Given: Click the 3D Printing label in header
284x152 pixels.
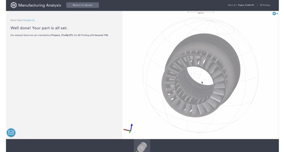Looking at the screenshot, I should click(x=265, y=5).
